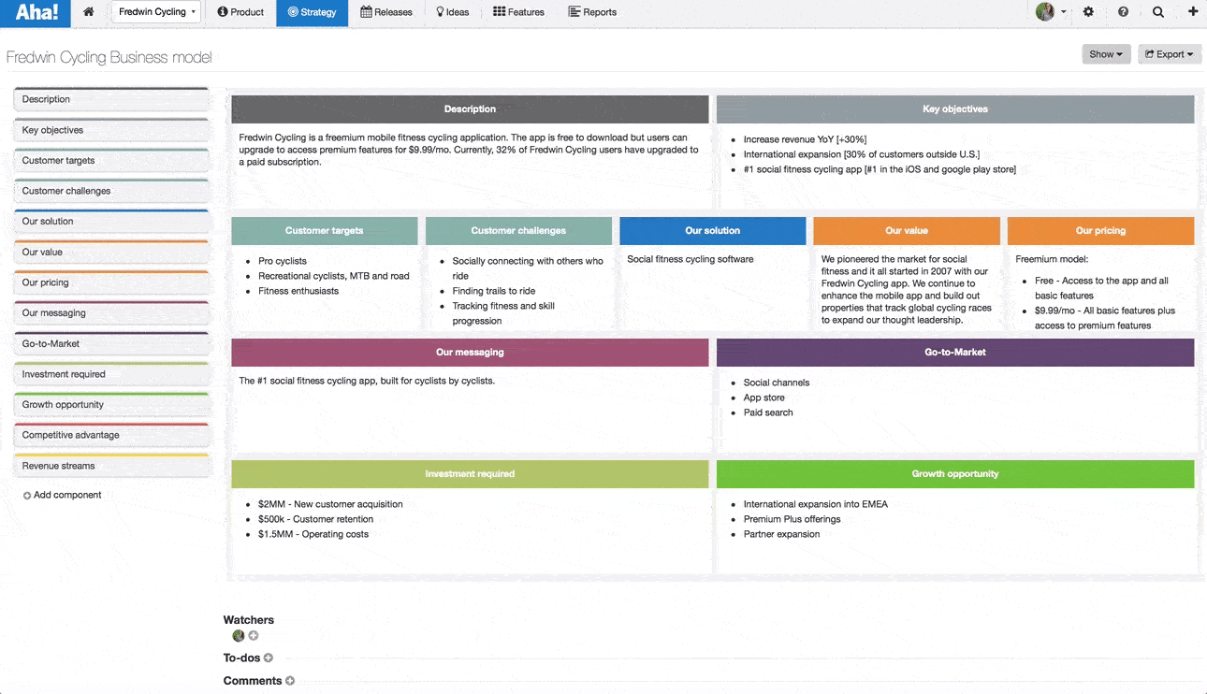Click the Key objectives card header
1207x694 pixels.
point(955,108)
